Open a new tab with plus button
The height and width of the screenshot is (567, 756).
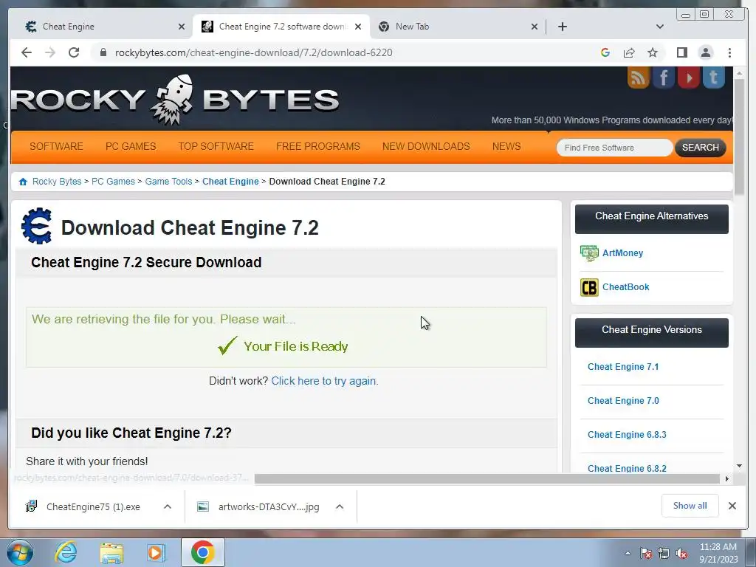coord(562,27)
